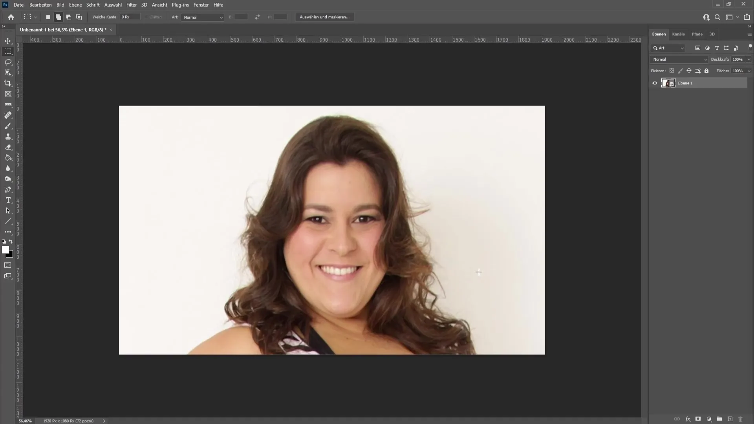The image size is (754, 424).
Task: Select the Text tool
Action: coord(8,200)
